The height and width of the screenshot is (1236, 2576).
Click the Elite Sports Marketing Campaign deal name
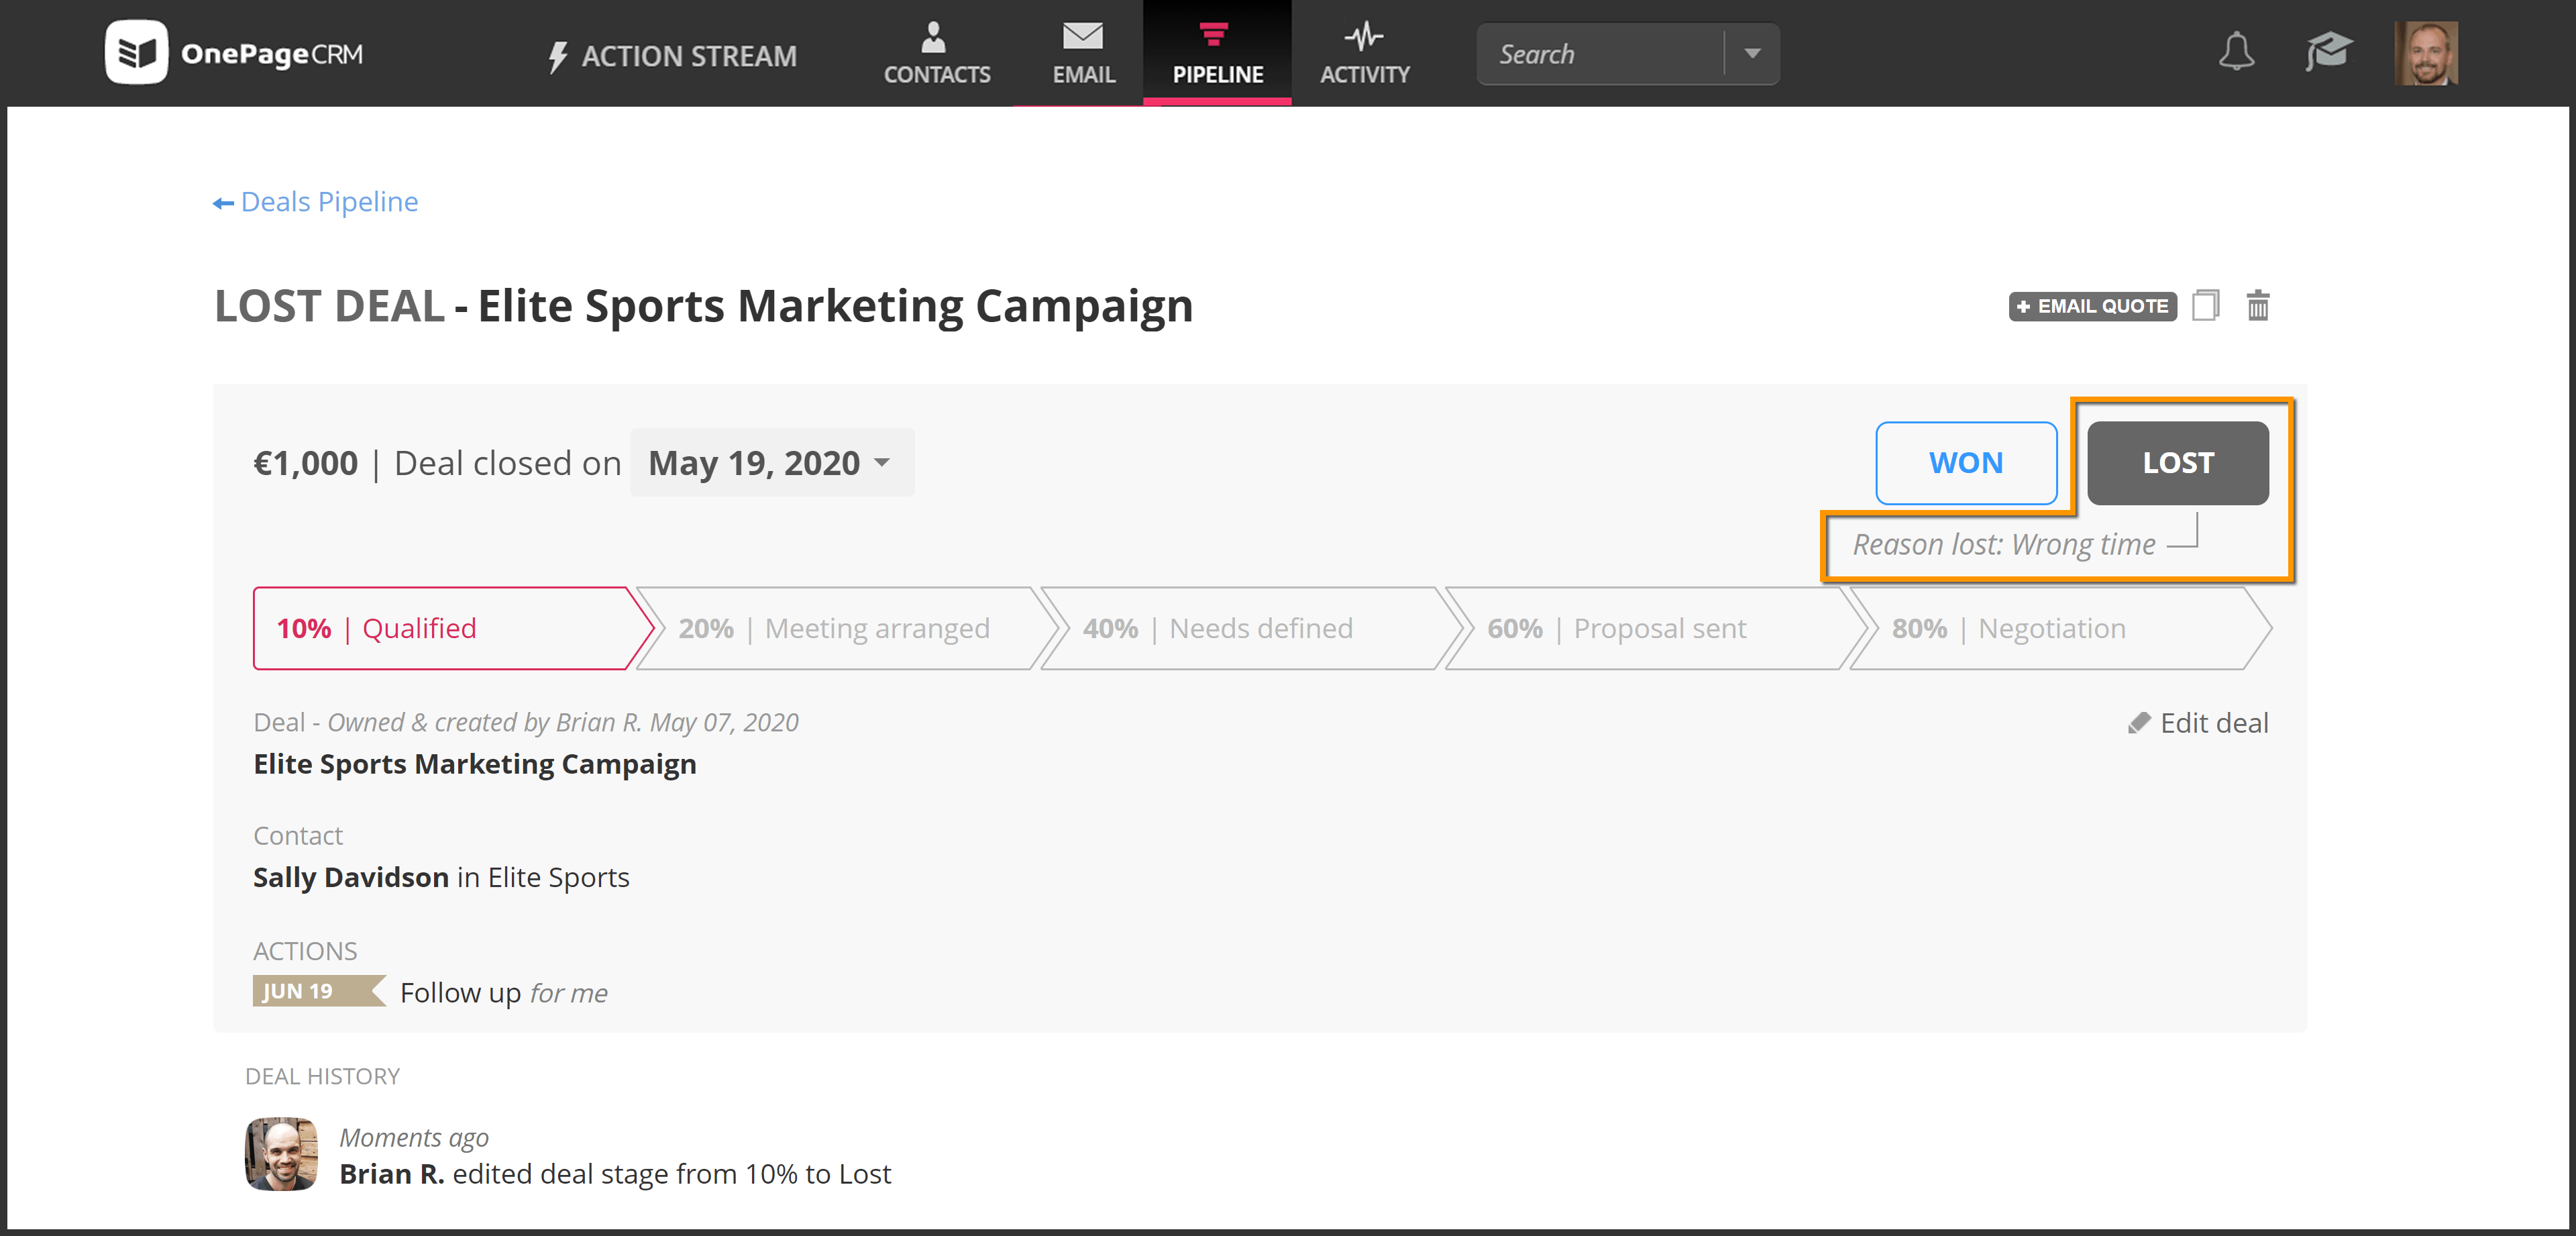coord(475,764)
